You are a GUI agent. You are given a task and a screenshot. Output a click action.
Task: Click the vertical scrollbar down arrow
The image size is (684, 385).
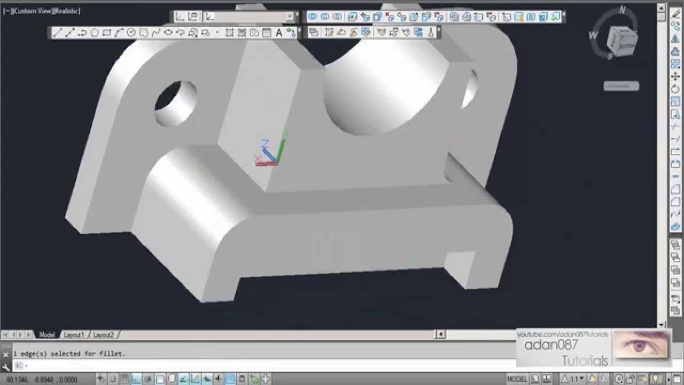[661, 325]
